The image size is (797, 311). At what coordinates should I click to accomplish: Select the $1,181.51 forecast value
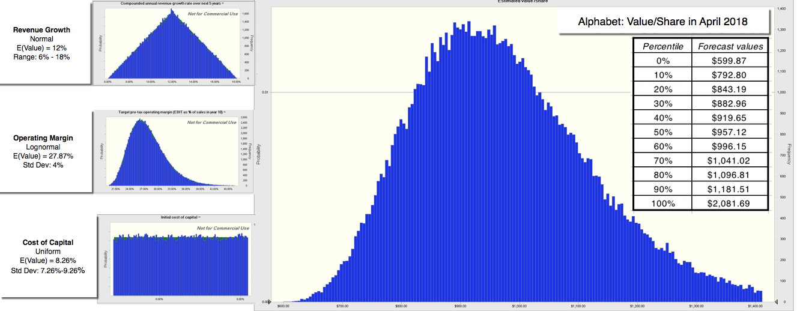pyautogui.click(x=729, y=189)
